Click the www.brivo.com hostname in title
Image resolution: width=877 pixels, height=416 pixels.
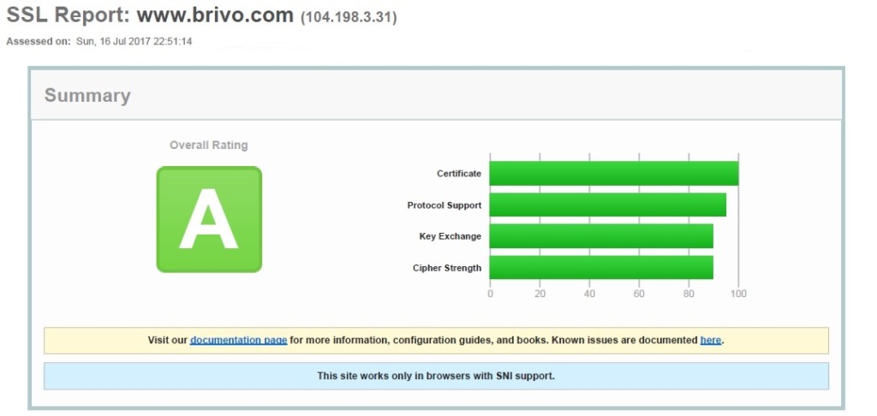tap(215, 16)
